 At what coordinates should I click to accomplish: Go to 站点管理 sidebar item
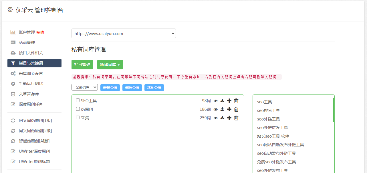click(x=27, y=43)
